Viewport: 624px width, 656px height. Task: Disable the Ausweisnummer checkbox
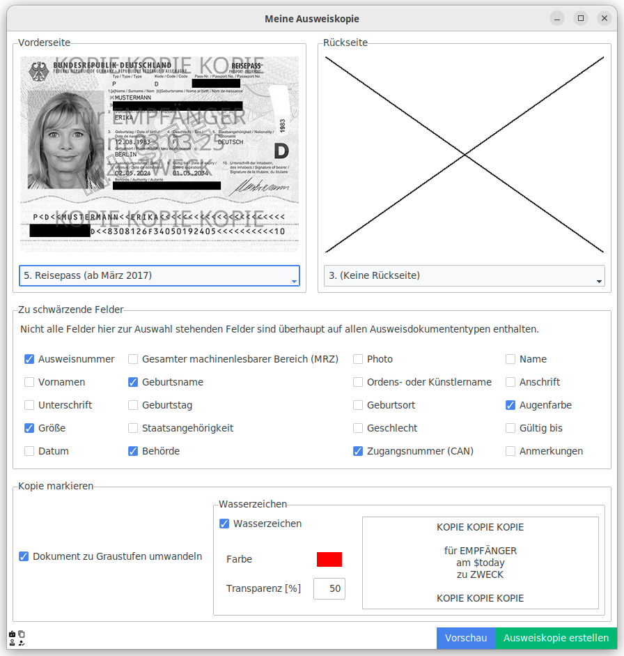click(x=29, y=358)
